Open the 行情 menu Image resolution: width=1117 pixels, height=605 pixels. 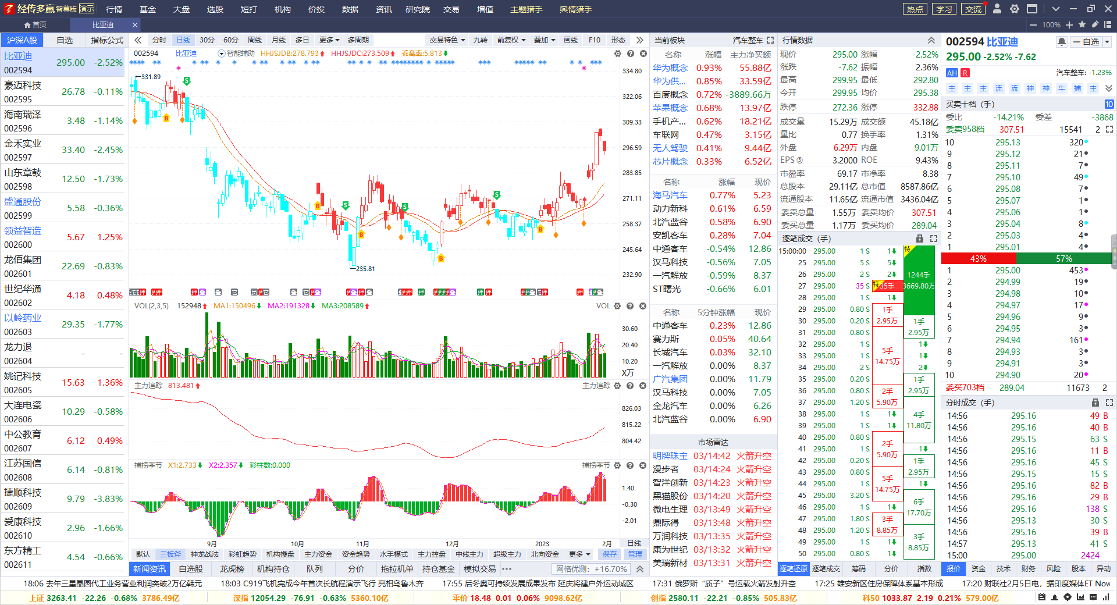pos(114,9)
